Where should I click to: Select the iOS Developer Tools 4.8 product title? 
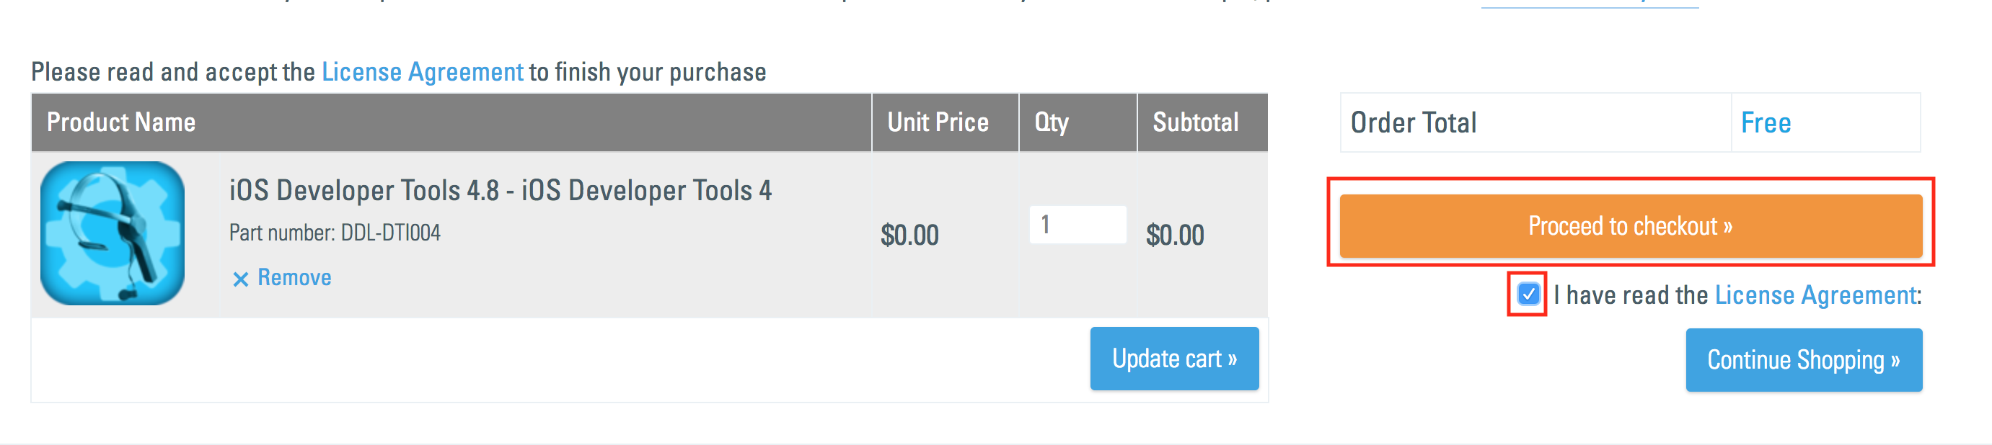(x=501, y=190)
